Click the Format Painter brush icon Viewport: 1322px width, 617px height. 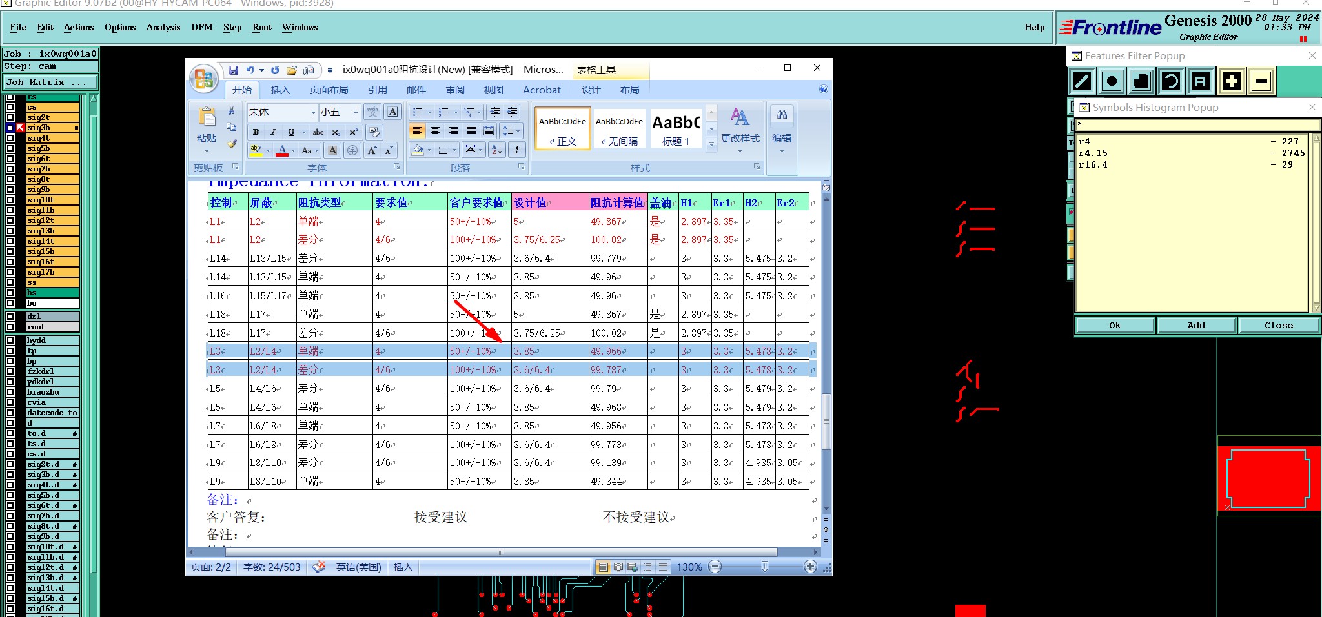click(x=232, y=144)
